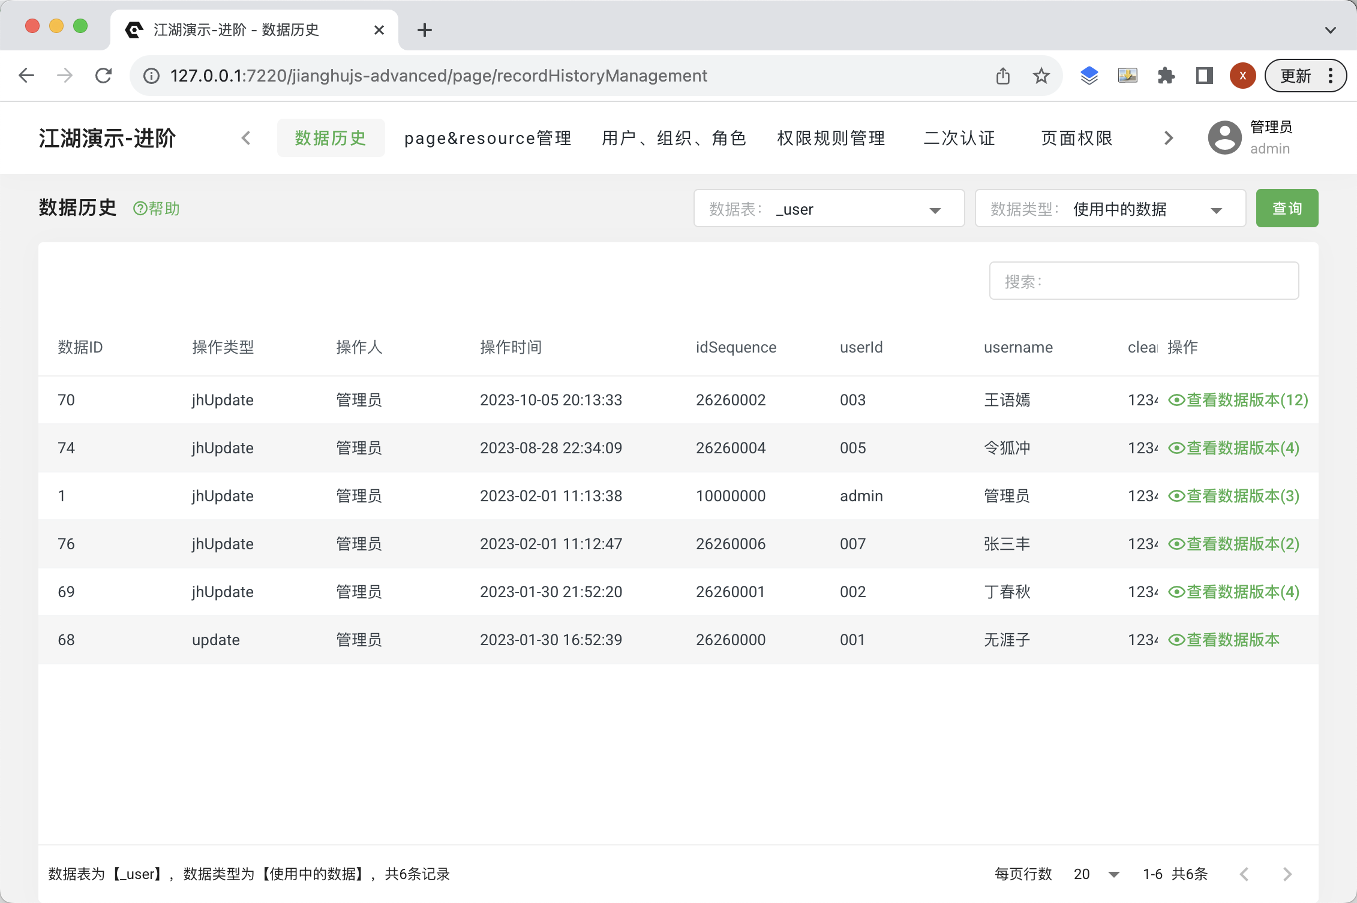View data versions for 令狐冲
1357x903 pixels.
[x=1234, y=448]
